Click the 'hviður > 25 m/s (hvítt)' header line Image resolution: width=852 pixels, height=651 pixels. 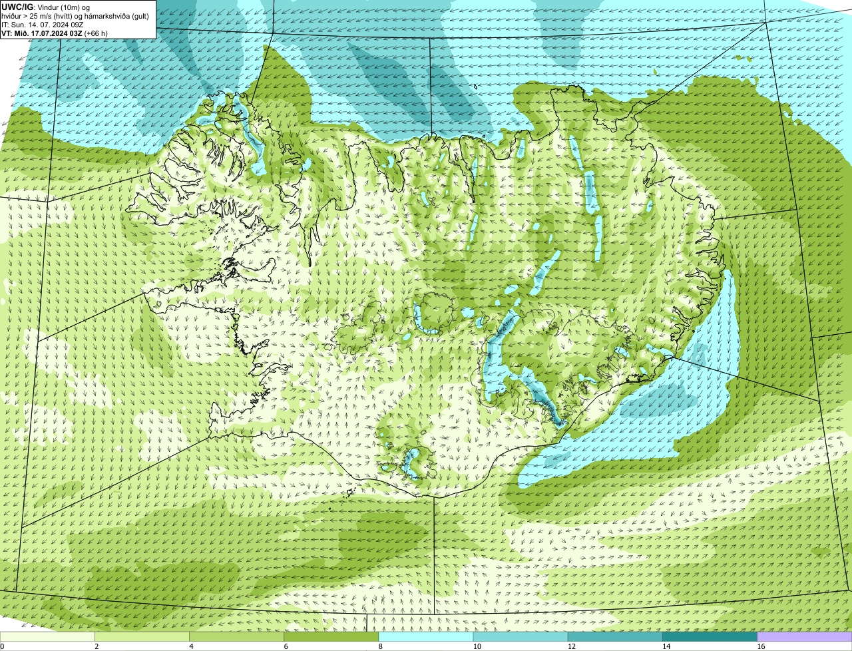tap(75, 16)
